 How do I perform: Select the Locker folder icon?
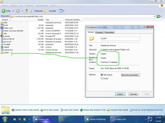tap(2, 53)
